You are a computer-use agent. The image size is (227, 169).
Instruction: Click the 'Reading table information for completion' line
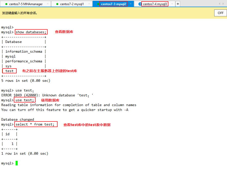click(69, 105)
